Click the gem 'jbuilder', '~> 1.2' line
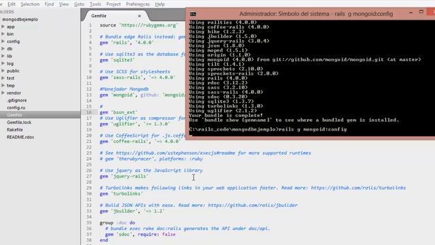Screen dimensions: 435x245 (132, 211)
